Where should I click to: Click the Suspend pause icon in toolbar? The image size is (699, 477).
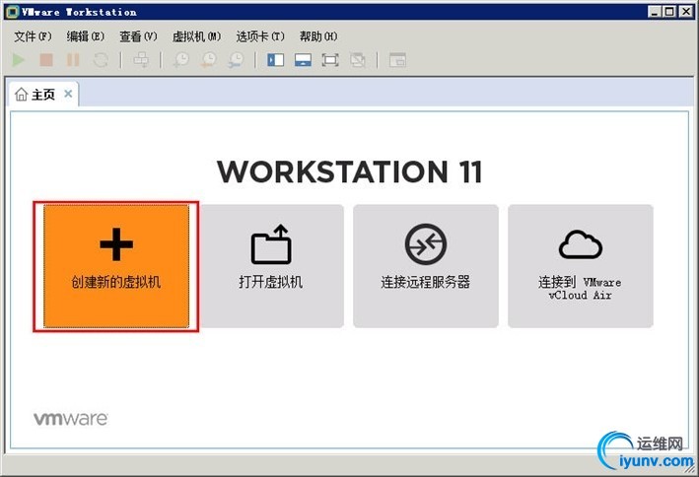click(x=73, y=60)
